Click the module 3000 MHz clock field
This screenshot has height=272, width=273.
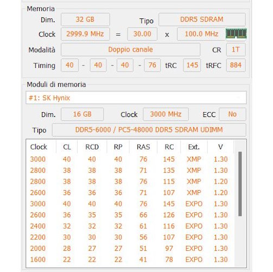pyautogui.click(x=166, y=114)
